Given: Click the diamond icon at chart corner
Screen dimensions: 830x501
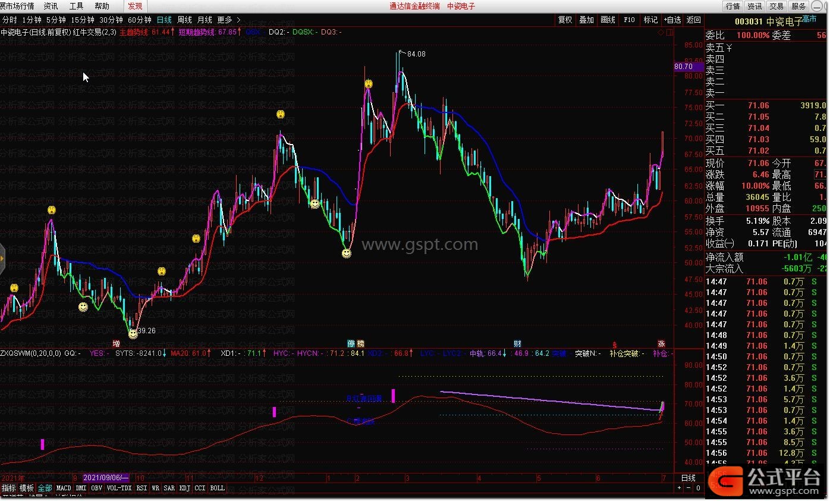Looking at the screenshot, I should pyautogui.click(x=661, y=32).
